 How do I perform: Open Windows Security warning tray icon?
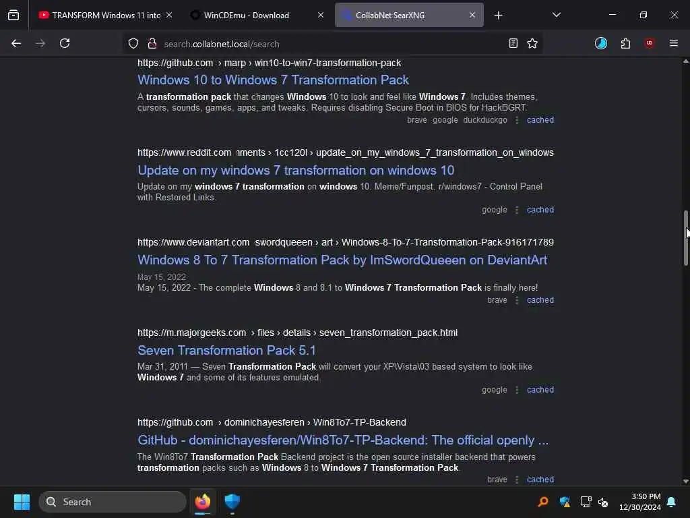point(565,502)
